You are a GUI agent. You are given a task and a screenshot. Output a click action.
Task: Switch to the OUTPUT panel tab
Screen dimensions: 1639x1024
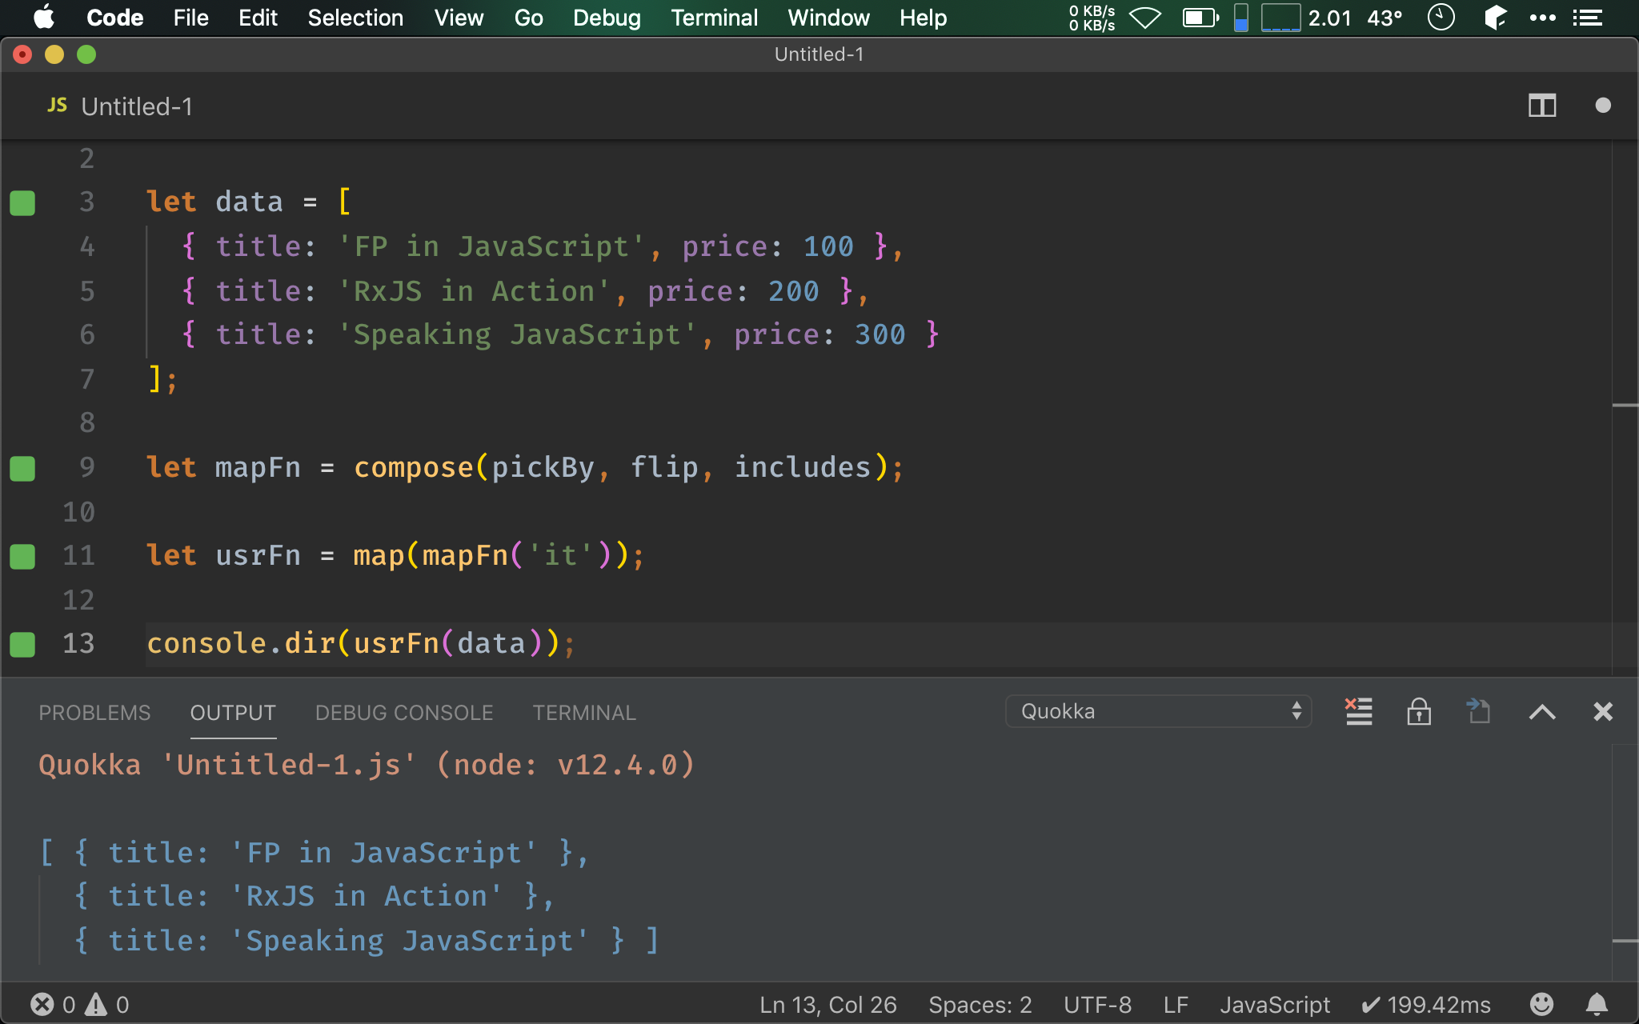pos(233,713)
